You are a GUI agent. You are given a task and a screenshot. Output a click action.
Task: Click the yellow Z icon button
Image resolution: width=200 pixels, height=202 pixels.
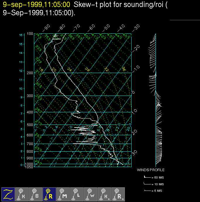coord(8,194)
